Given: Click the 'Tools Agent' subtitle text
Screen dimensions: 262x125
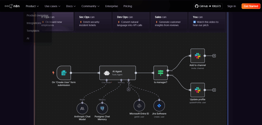Looking at the screenshot, I should (x=117, y=75).
